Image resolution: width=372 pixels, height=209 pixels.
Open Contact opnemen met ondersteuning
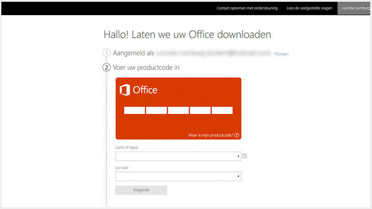pyautogui.click(x=247, y=8)
